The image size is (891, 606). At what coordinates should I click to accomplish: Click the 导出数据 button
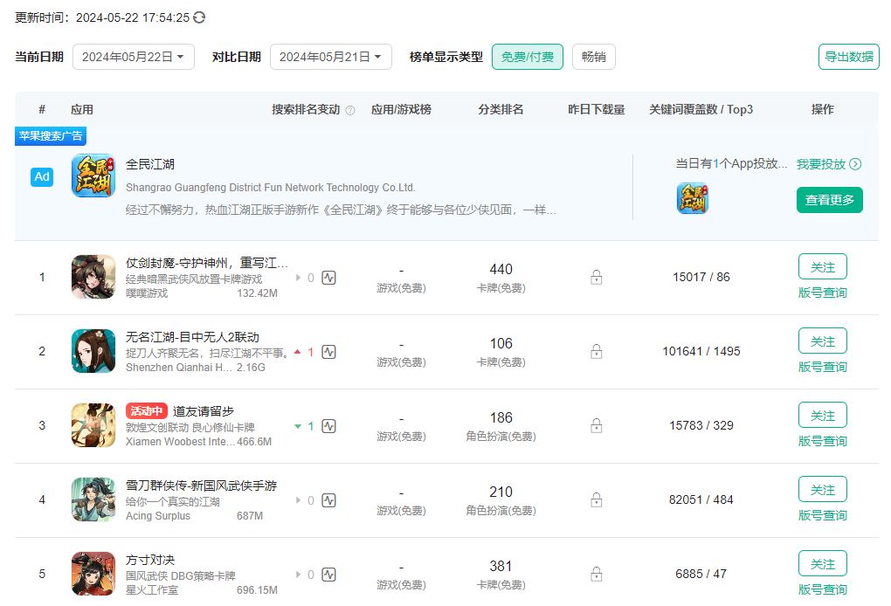pyautogui.click(x=848, y=55)
